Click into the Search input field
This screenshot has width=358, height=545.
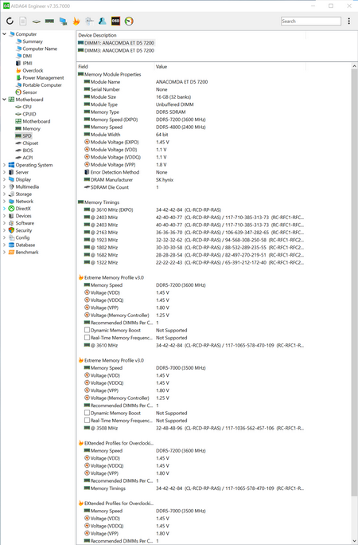(311, 22)
